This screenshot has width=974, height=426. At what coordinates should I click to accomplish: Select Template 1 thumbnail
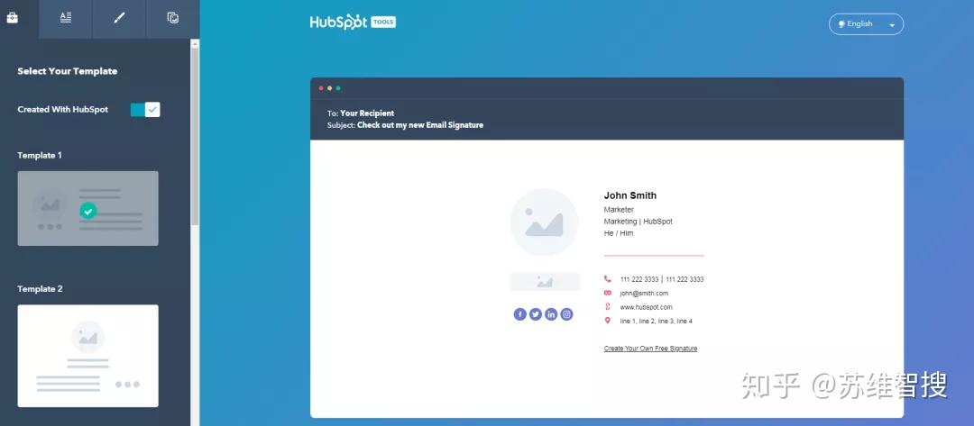click(87, 208)
